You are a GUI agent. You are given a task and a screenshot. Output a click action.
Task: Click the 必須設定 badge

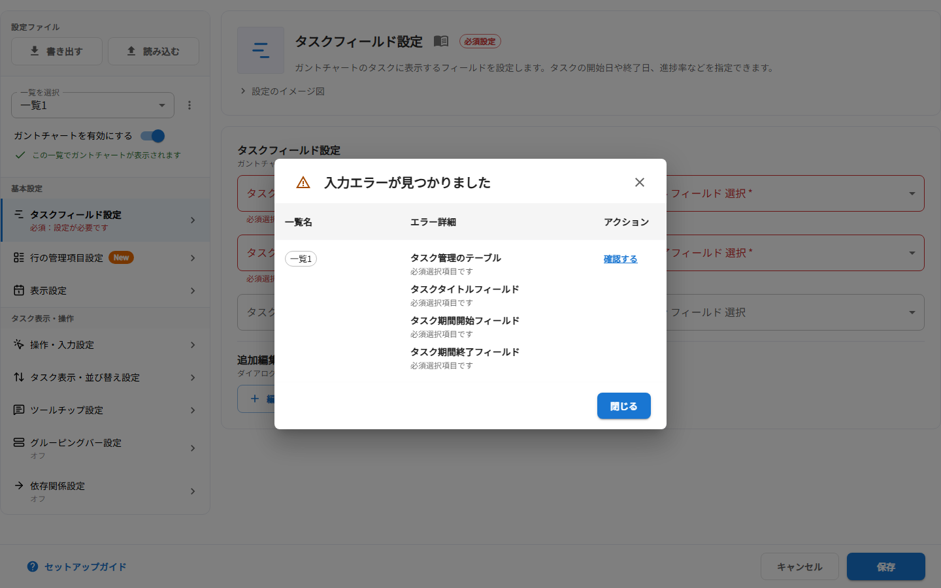coord(480,41)
